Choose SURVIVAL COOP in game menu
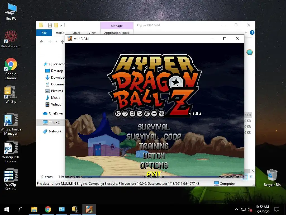Viewport: 286px width, 215px height. 154,137
